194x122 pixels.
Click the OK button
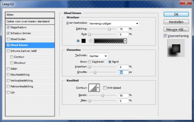pyautogui.click(x=176, y=14)
